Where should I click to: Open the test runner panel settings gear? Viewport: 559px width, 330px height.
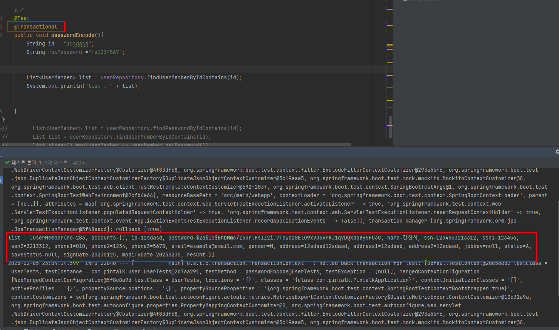[557, 152]
